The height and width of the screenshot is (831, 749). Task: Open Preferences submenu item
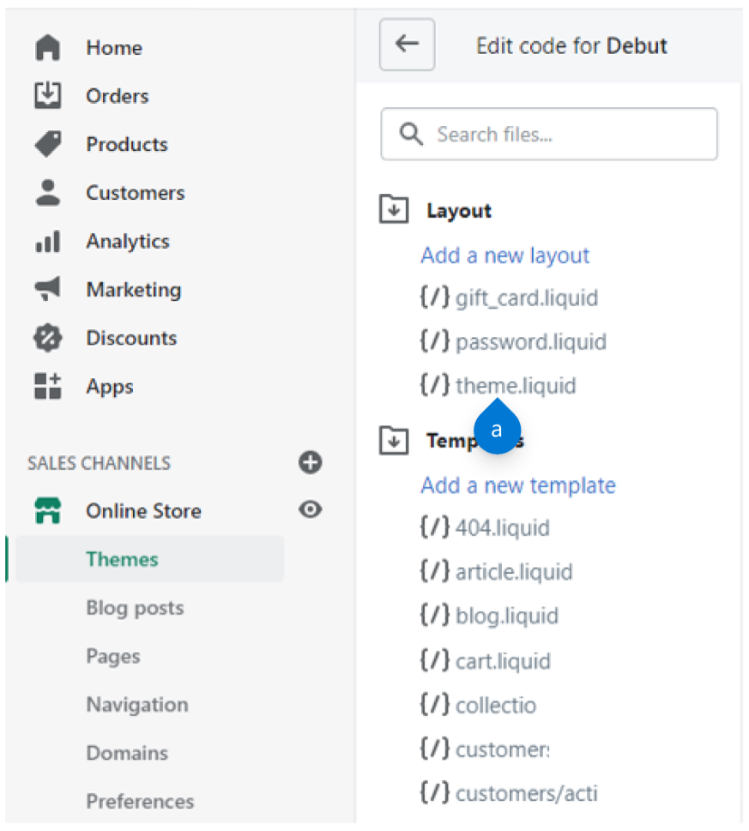point(141,801)
